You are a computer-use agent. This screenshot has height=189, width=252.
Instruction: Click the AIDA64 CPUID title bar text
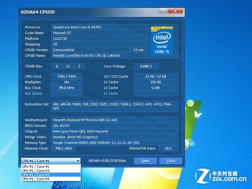coord(38,12)
